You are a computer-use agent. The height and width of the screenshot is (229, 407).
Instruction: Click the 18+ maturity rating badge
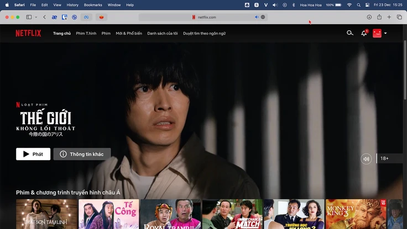[x=389, y=158]
